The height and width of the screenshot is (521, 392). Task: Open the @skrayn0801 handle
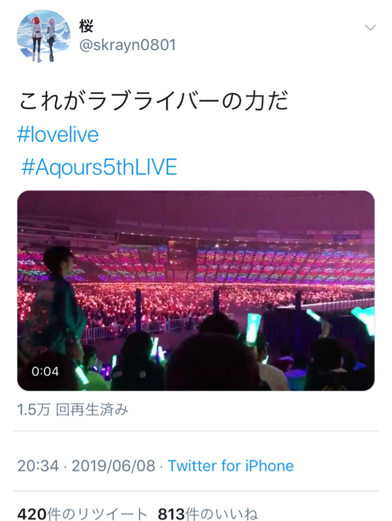[127, 44]
